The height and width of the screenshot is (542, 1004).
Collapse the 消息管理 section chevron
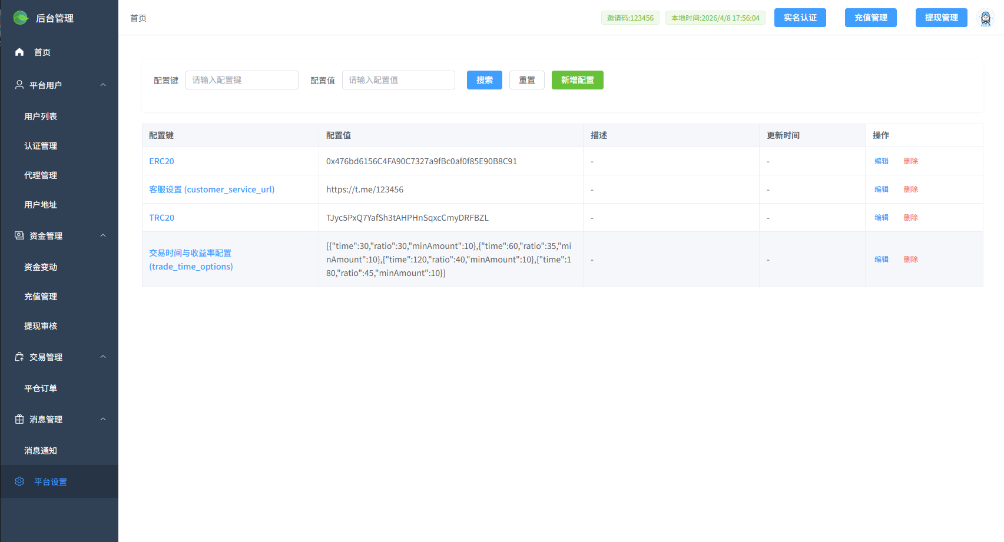point(103,419)
